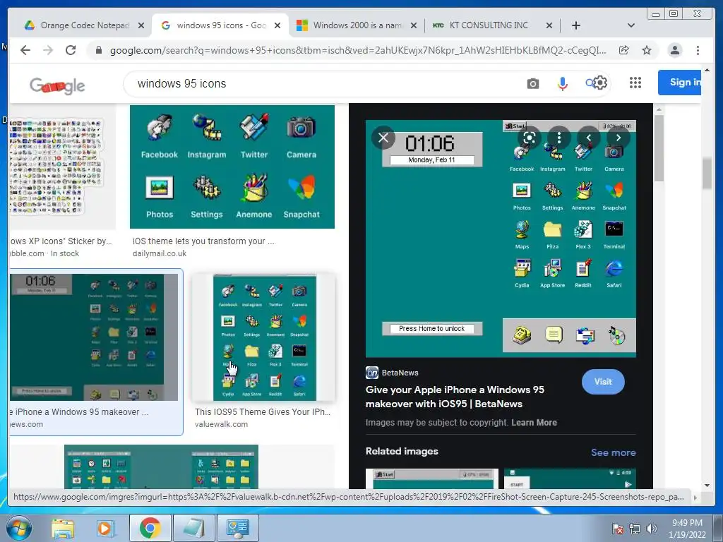Click the address bar URL

(x=358, y=50)
